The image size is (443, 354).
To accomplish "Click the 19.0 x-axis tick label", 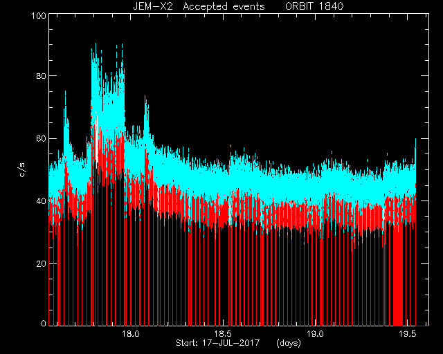I will [x=316, y=334].
